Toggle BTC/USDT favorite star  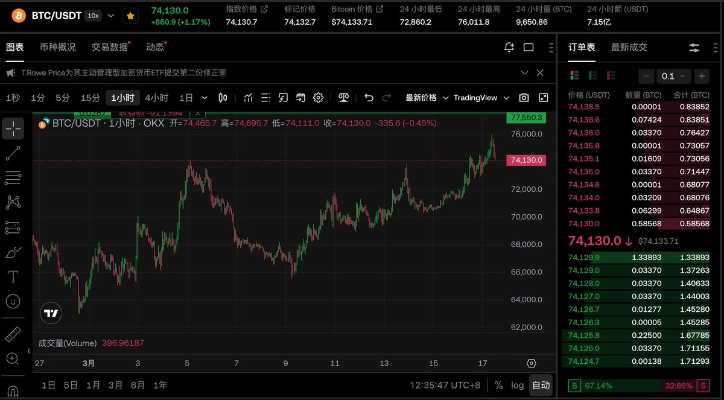coord(130,16)
